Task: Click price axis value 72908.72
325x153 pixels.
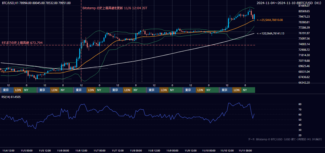Action: pos(304,49)
